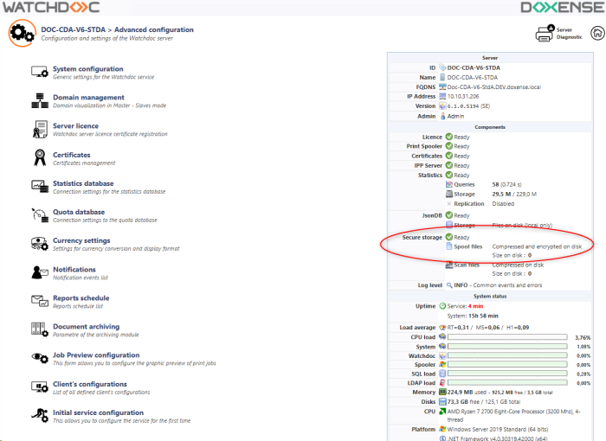This screenshot has height=441, width=606.
Task: Select the Certificates ribbon badge icon
Action: [39, 157]
